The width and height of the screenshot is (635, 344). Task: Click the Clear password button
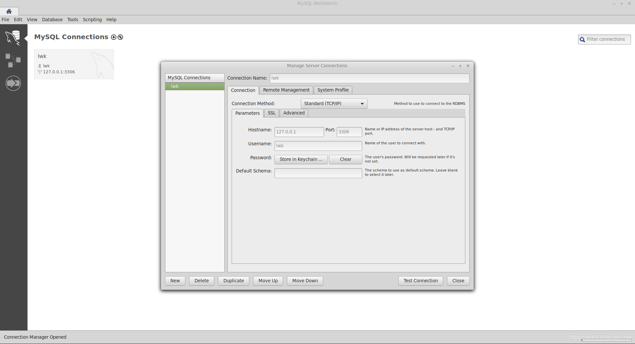click(x=346, y=159)
